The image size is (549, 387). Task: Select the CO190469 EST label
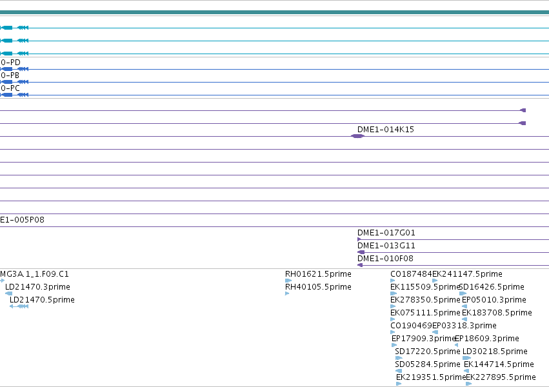pos(411,326)
